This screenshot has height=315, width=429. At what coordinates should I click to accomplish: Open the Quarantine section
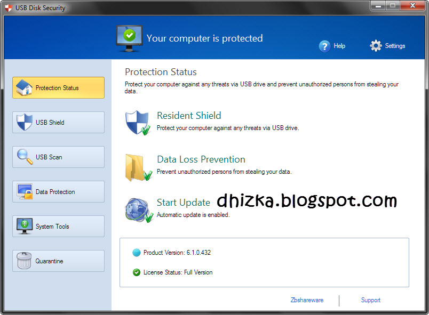click(58, 261)
